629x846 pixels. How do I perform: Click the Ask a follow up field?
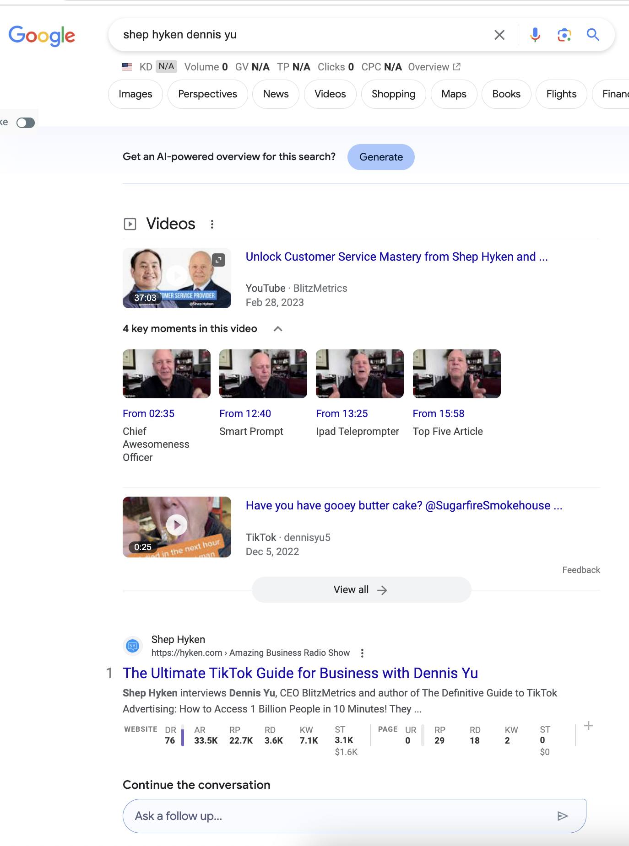tap(339, 816)
